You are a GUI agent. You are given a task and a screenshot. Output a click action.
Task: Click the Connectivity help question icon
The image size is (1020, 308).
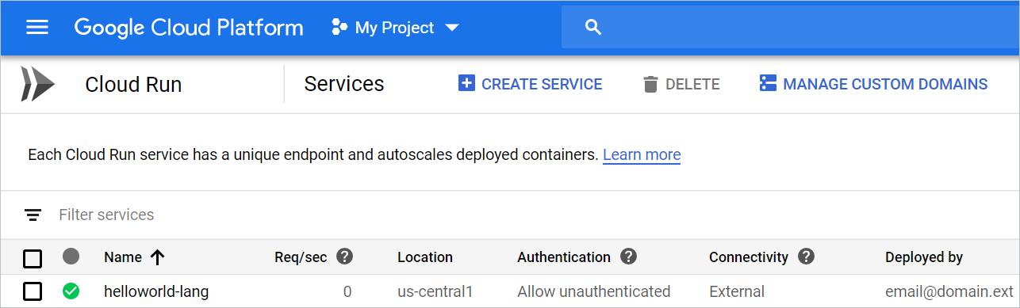pos(807,257)
